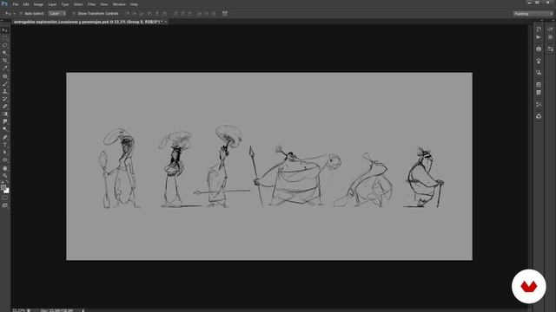Select the Hand tool
The image size is (556, 312).
coord(5,168)
